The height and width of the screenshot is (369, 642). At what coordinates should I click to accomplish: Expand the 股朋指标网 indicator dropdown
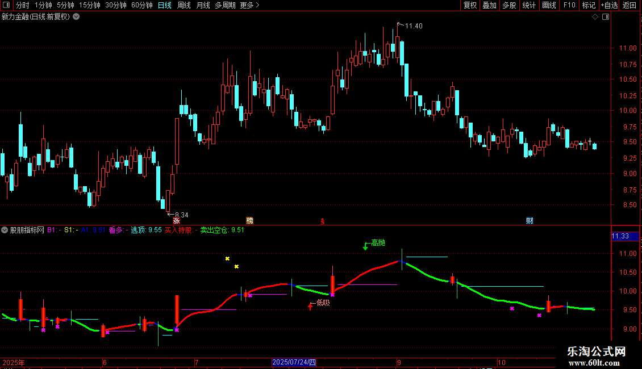tap(5, 230)
